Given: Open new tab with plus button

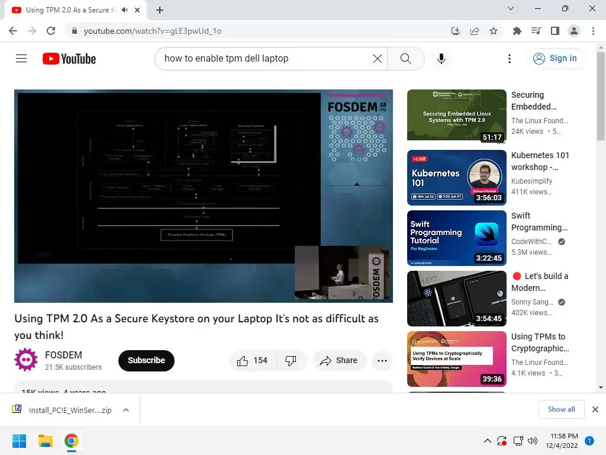Looking at the screenshot, I should pos(160,10).
